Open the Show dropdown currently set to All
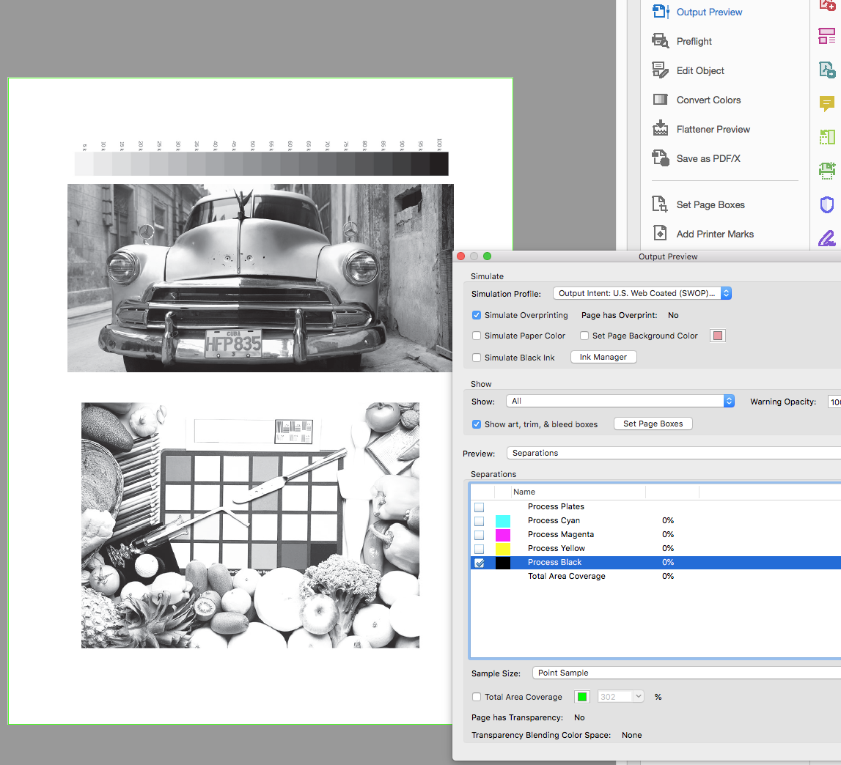The height and width of the screenshot is (765, 841). coord(620,401)
